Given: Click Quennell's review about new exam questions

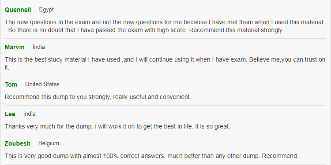Looking at the screenshot, I should click(164, 26).
